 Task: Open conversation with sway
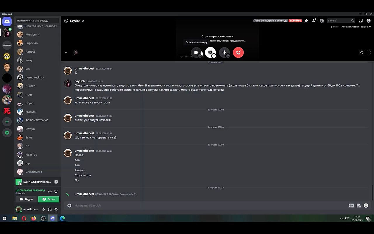coord(37,60)
